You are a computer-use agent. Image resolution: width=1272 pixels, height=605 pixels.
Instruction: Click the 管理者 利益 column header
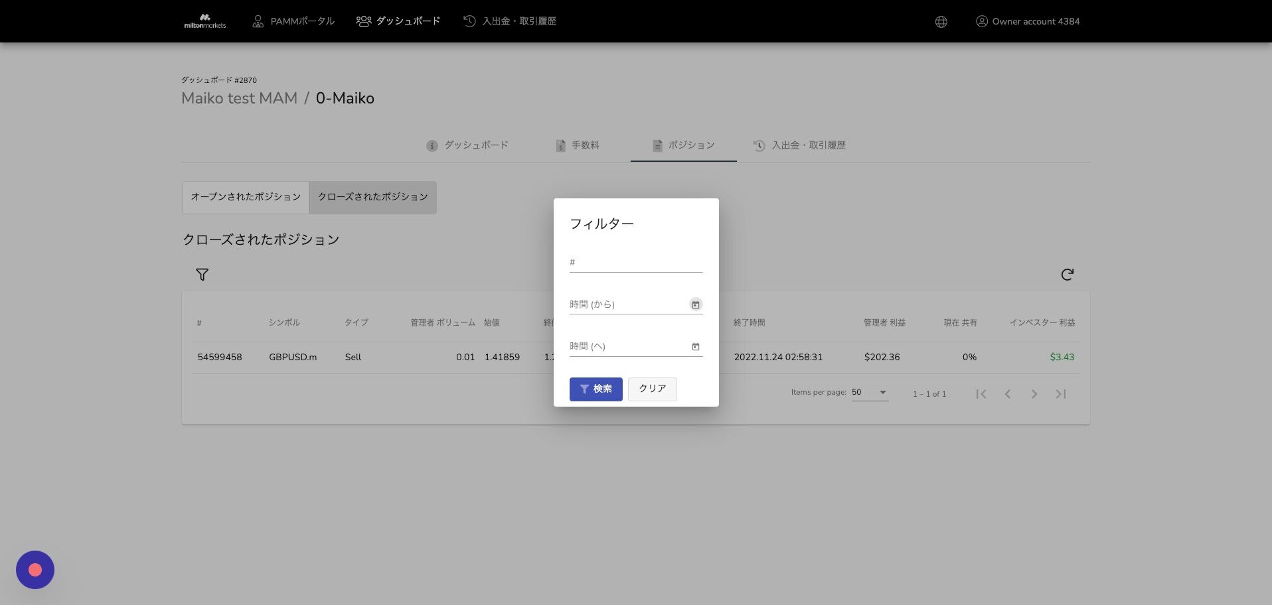884,322
